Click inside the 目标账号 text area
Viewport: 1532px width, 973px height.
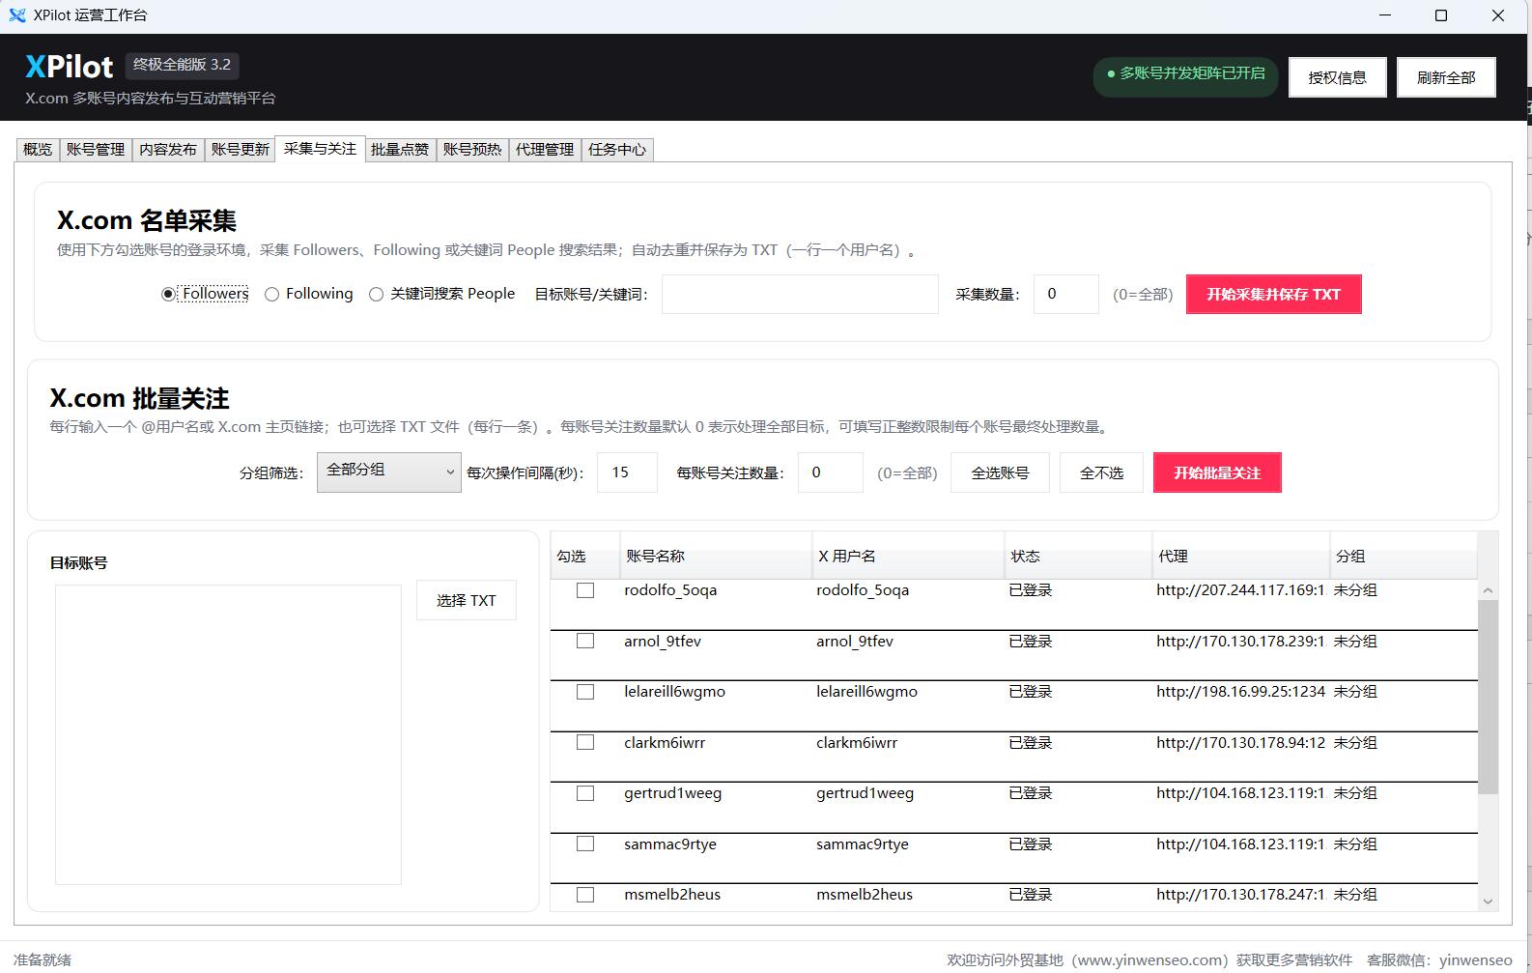[x=228, y=734]
